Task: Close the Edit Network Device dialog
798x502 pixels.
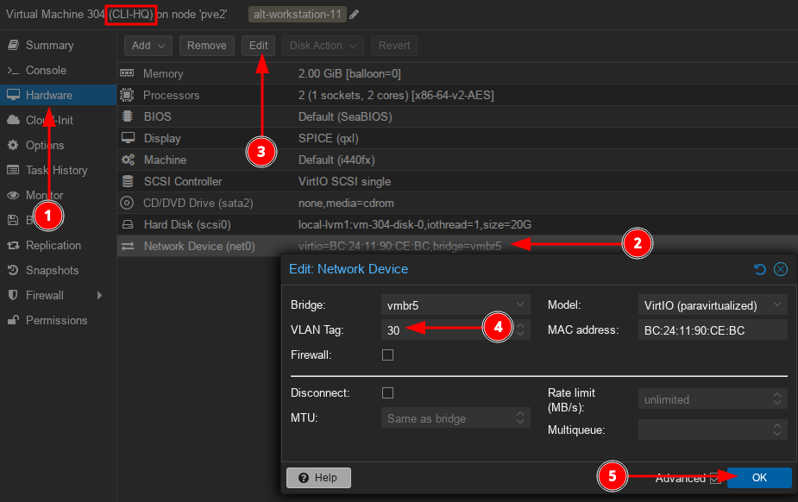Action: [781, 269]
